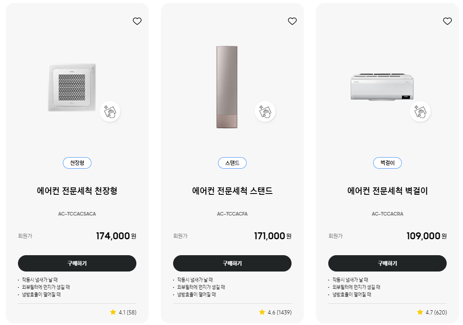Toggle the 천장형 category badge

point(77,162)
